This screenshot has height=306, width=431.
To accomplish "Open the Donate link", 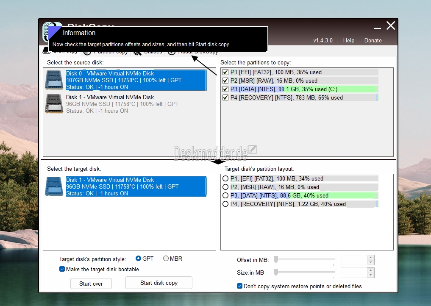I will (x=373, y=40).
